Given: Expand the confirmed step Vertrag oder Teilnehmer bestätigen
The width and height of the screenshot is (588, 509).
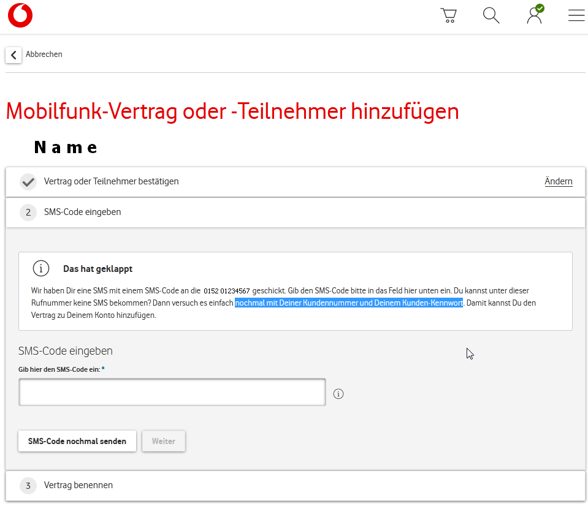Looking at the screenshot, I should [110, 181].
